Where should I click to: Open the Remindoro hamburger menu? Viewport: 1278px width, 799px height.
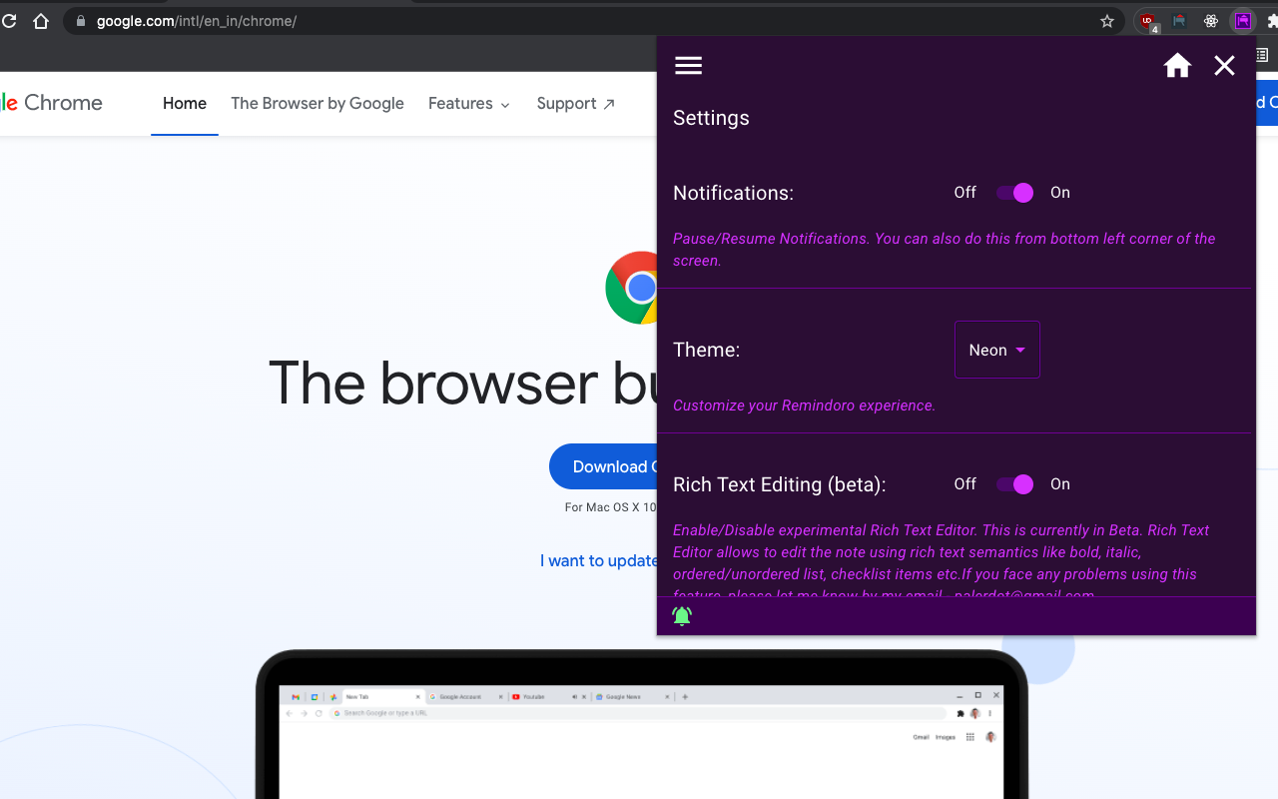(689, 66)
